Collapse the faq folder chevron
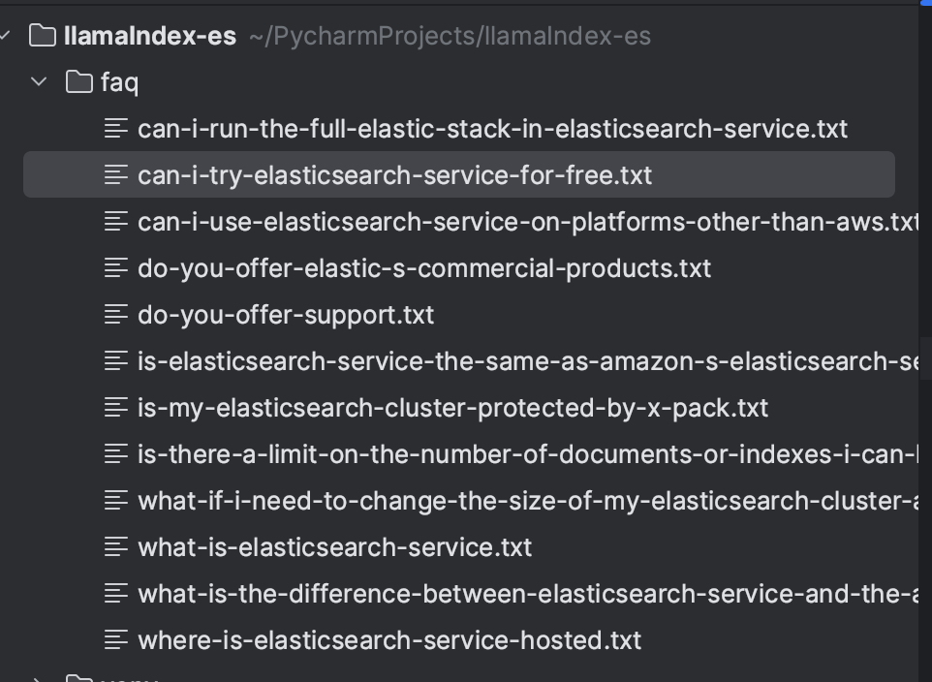 39,82
